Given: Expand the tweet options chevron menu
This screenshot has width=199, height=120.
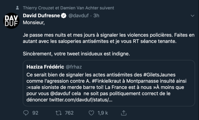Looking at the screenshot, I should click(192, 16).
